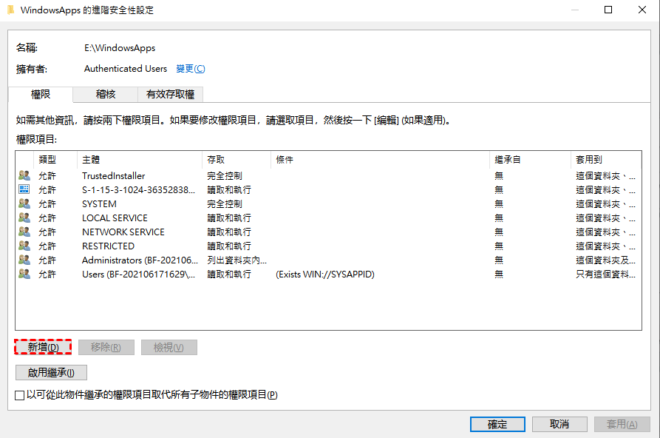Click the NETWORK SERVICE row user icon
Viewport: 660px width, 438px height.
coord(24,232)
